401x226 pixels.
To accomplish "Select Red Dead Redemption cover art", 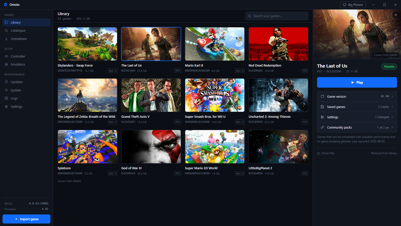I will [x=278, y=44].
